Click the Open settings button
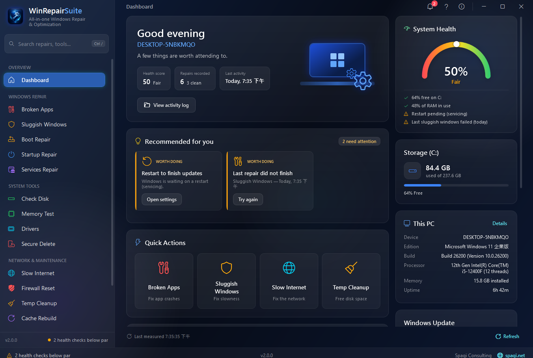 pyautogui.click(x=162, y=200)
